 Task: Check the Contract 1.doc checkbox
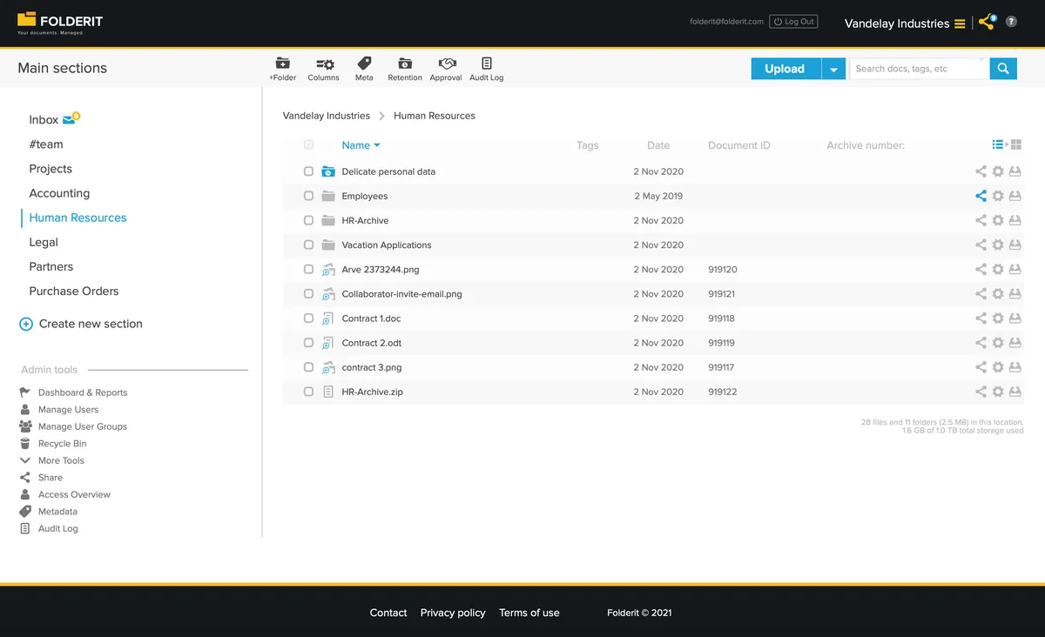[x=308, y=318]
